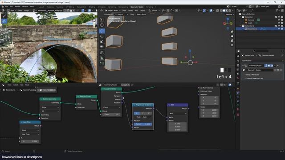Hide BezierCurve with its eye icon
Viewport: 285px width, 160px height.
click(279, 29)
